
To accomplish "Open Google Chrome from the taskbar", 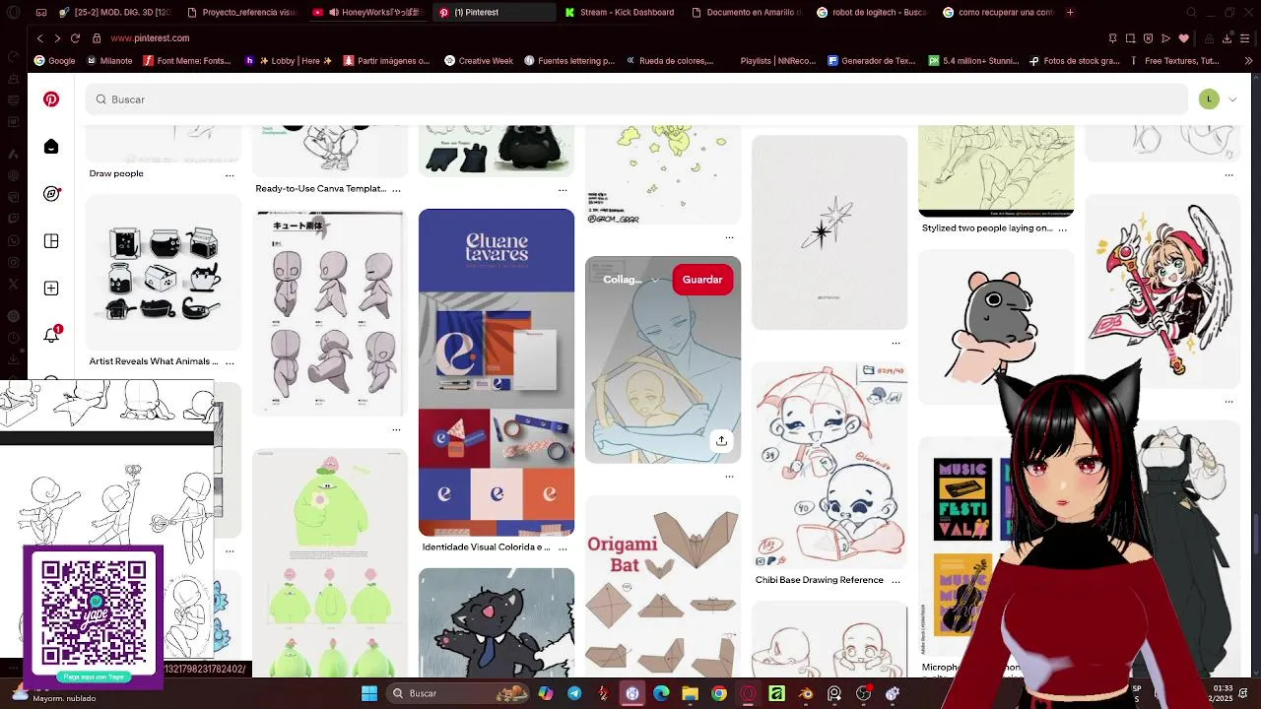I will tap(719, 693).
